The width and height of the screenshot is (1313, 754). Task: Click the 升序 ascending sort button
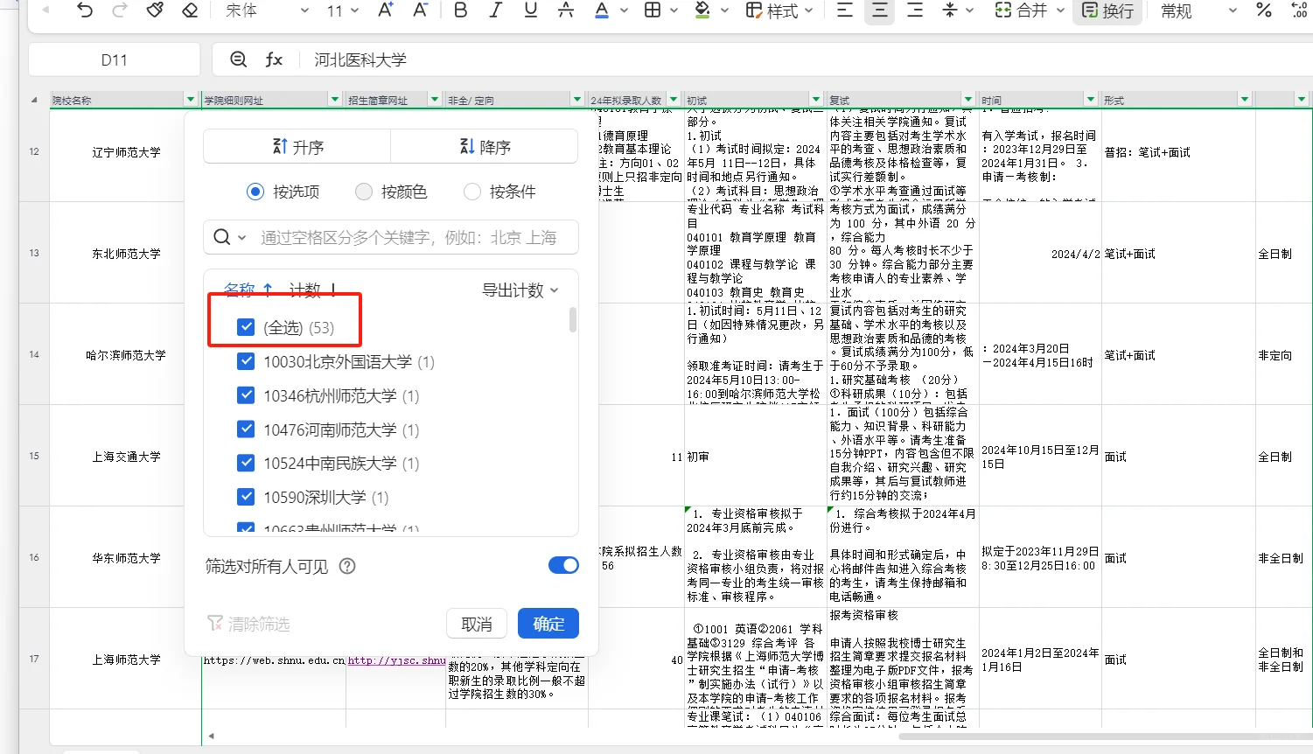297,146
